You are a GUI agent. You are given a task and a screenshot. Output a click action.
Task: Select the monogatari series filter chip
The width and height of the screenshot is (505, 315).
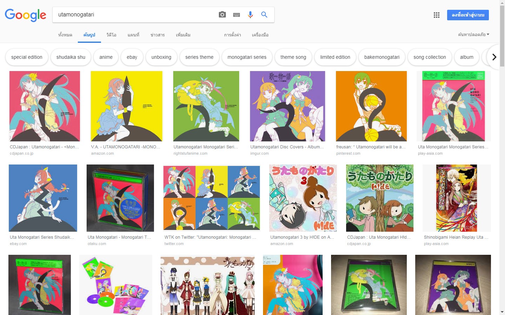pos(247,57)
